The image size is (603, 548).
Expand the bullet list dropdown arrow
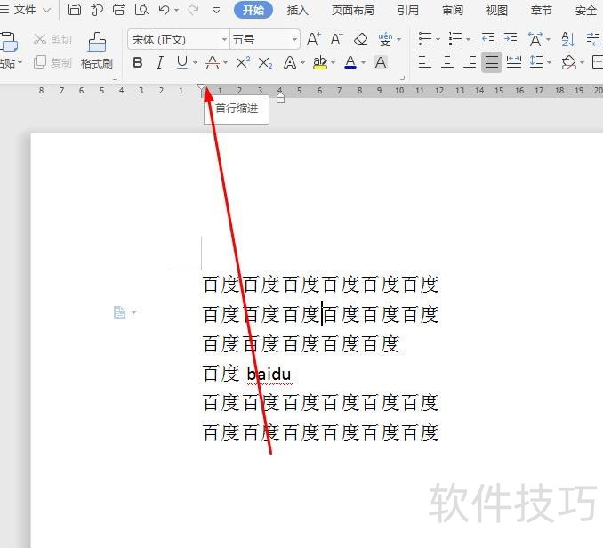[438, 40]
